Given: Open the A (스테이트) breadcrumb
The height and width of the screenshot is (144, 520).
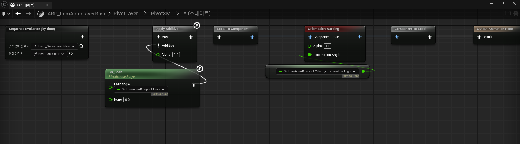Looking at the screenshot, I should 197,14.
